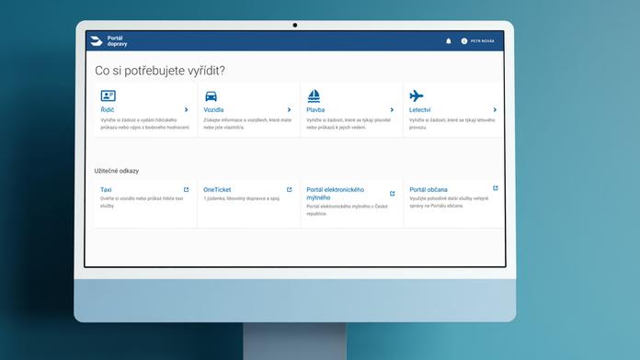This screenshot has width=640, height=360.
Task: Click the Letectví airplane icon
Action: [x=417, y=96]
